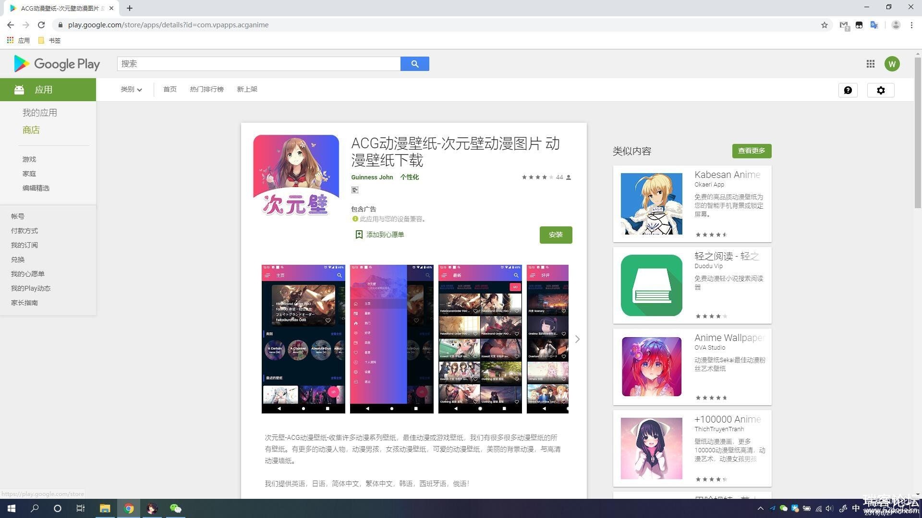Click the blue search magnifier button
The image size is (922, 518).
(415, 64)
